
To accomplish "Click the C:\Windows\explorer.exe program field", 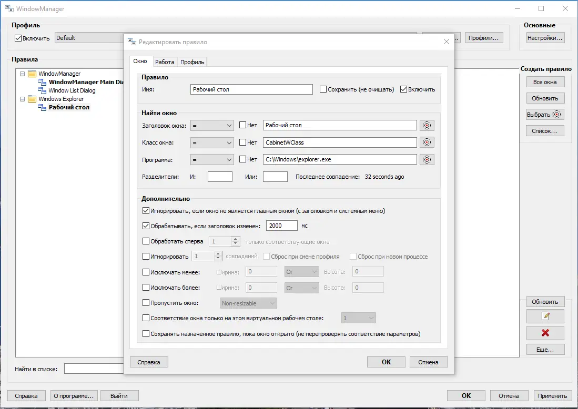I will click(x=340, y=159).
